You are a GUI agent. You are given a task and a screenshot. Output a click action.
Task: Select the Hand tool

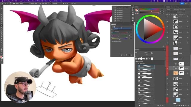pos(1,49)
